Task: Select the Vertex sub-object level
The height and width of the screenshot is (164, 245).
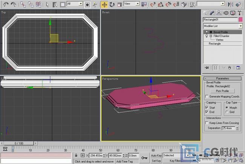Action: coord(219,40)
